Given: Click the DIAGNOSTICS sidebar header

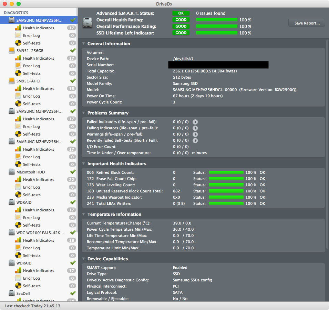Looking at the screenshot, I should pyautogui.click(x=16, y=13).
